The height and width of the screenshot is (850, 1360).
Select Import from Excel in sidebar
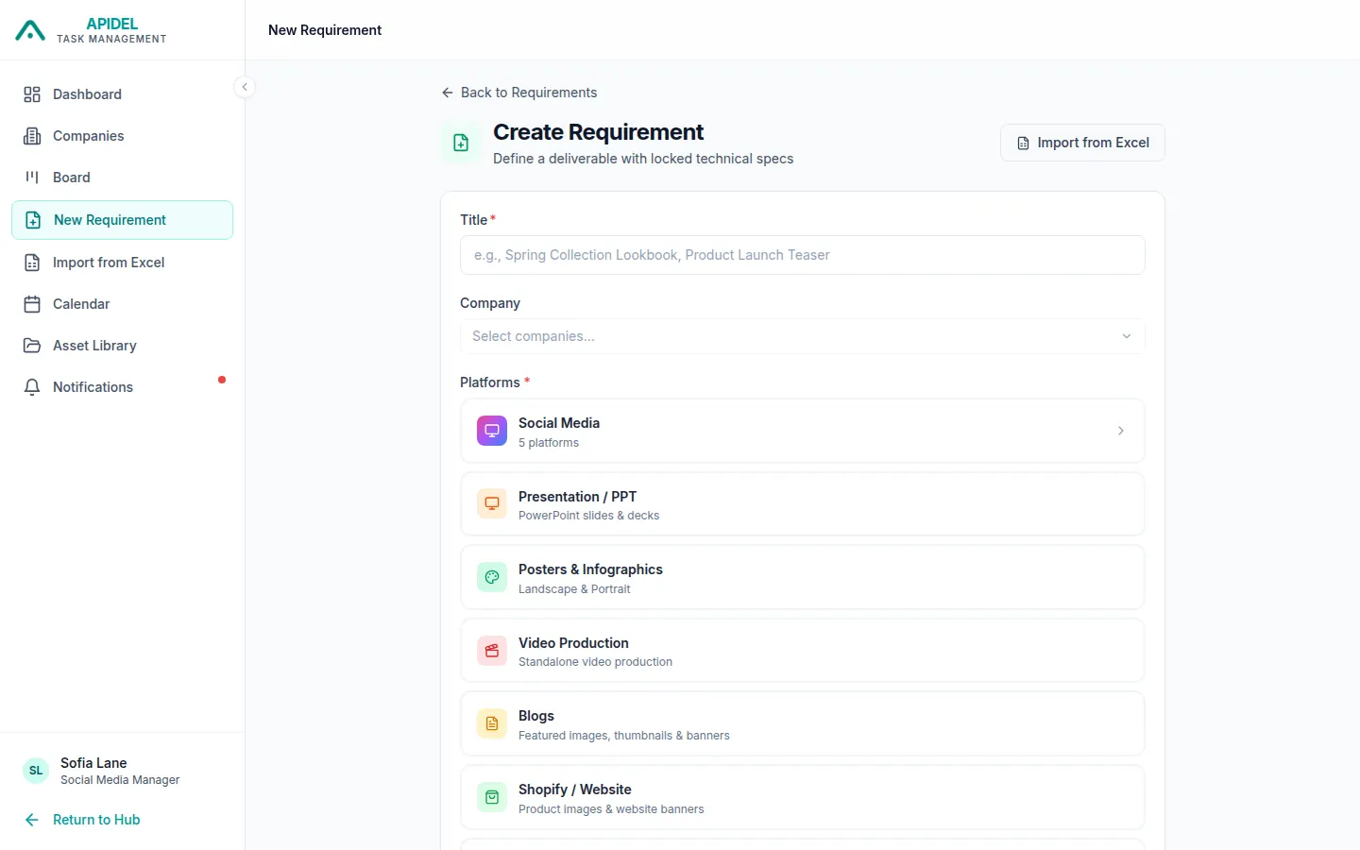pyautogui.click(x=122, y=263)
